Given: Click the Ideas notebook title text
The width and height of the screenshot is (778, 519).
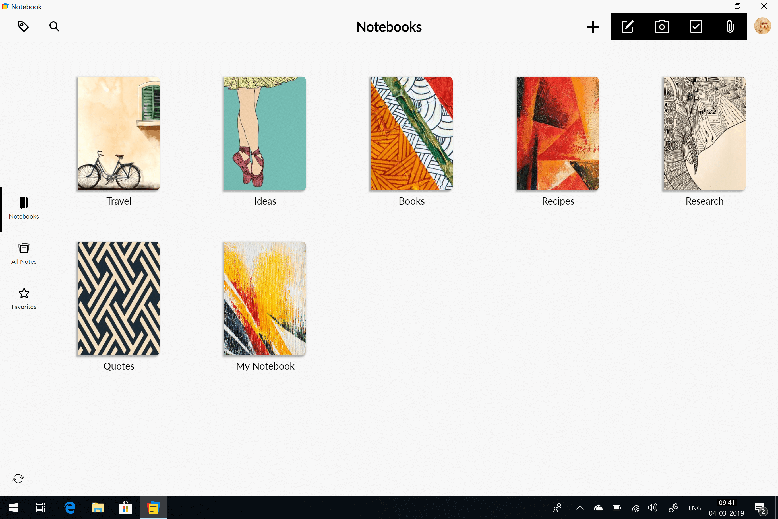Looking at the screenshot, I should click(265, 201).
